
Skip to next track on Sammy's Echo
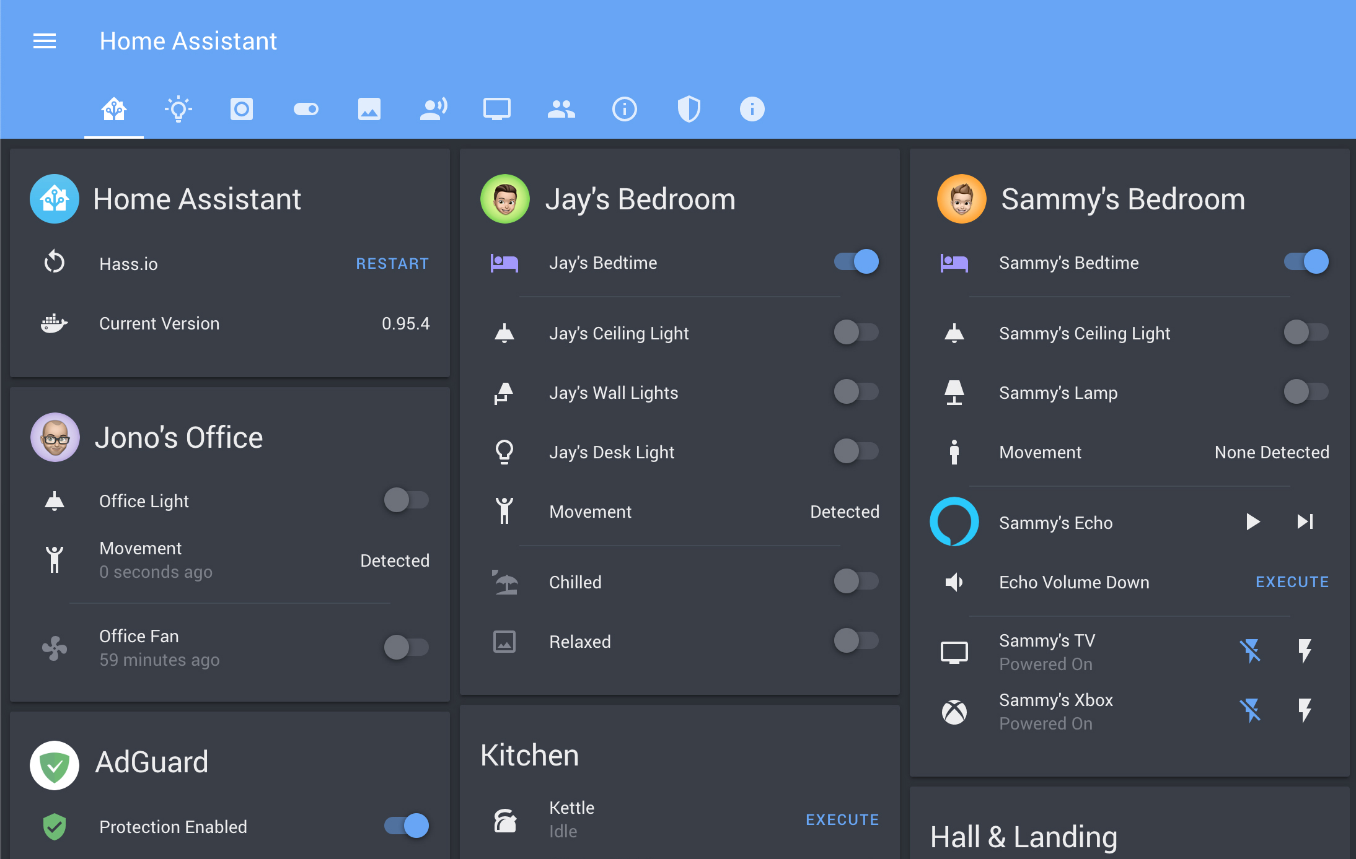1305,522
